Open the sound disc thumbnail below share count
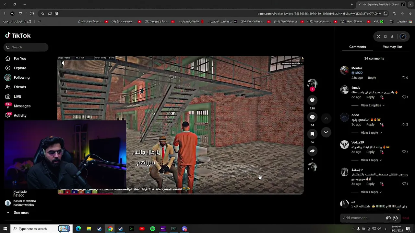This screenshot has width=415, height=233. point(312,167)
